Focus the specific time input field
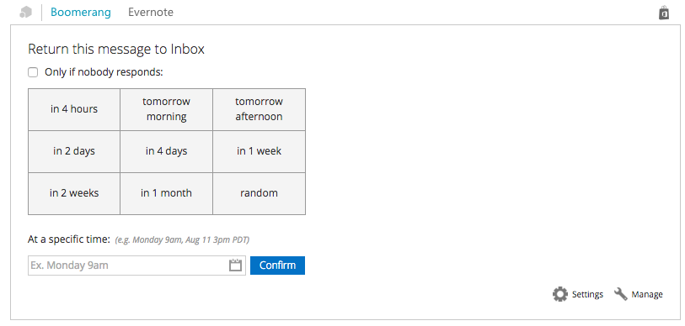685x326 pixels. [x=136, y=266]
